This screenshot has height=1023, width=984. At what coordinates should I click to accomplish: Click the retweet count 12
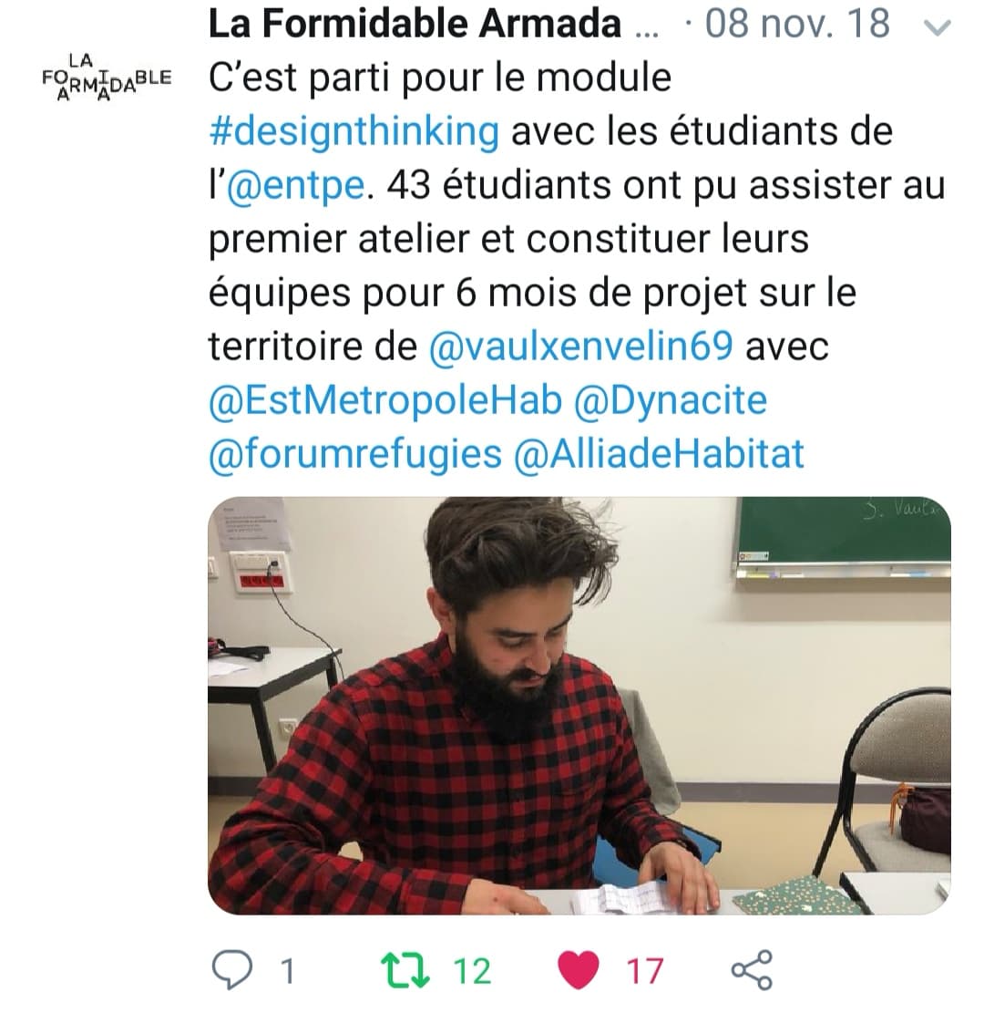[x=471, y=971]
